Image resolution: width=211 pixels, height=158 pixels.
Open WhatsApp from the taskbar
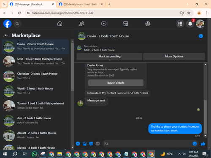pos(35,154)
